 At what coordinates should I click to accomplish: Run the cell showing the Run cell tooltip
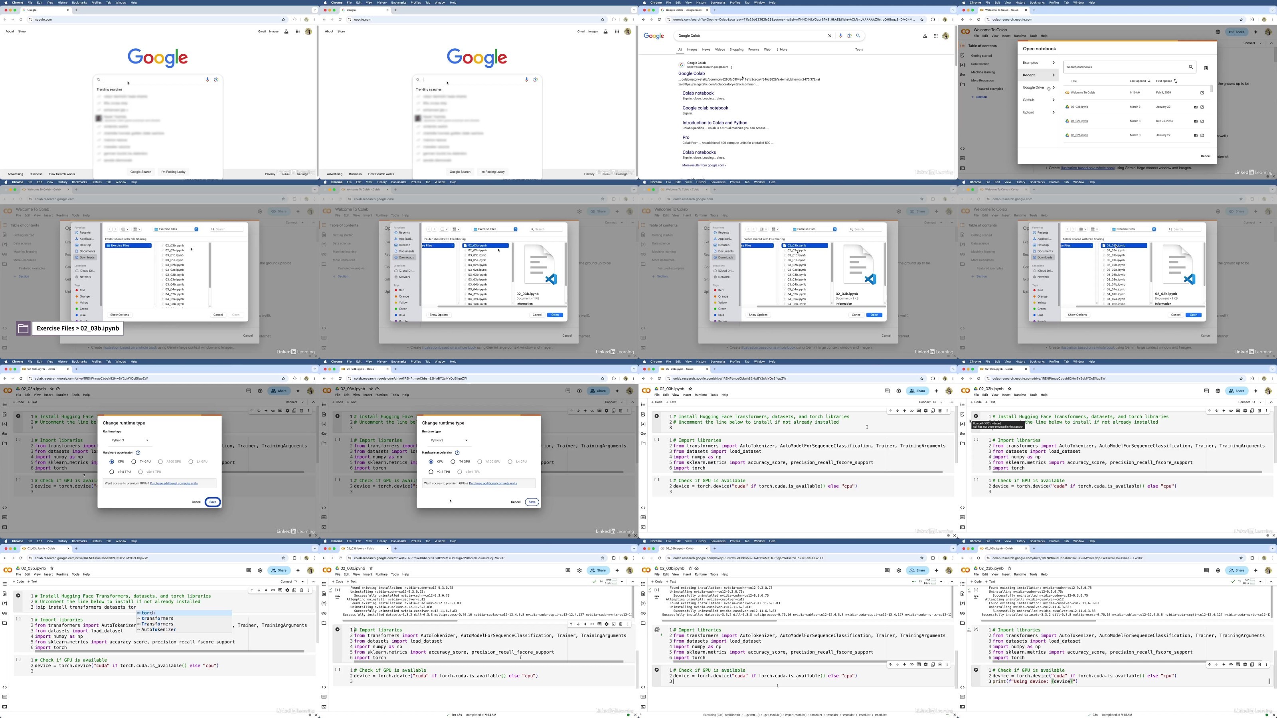tap(976, 416)
